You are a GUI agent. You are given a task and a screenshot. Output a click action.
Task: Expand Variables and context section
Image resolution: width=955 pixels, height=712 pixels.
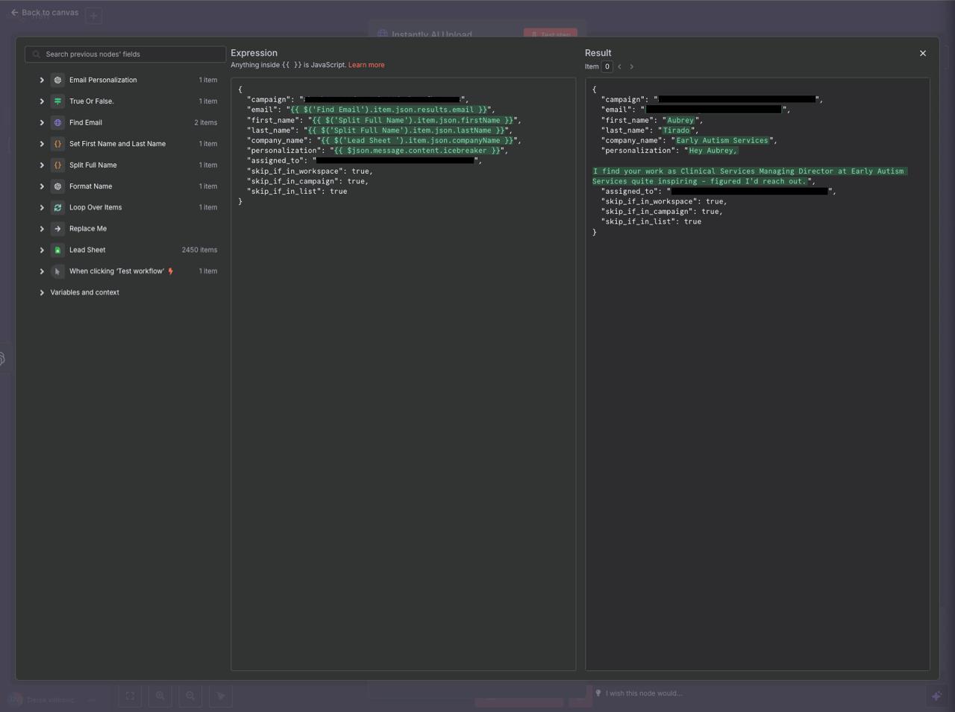42,292
